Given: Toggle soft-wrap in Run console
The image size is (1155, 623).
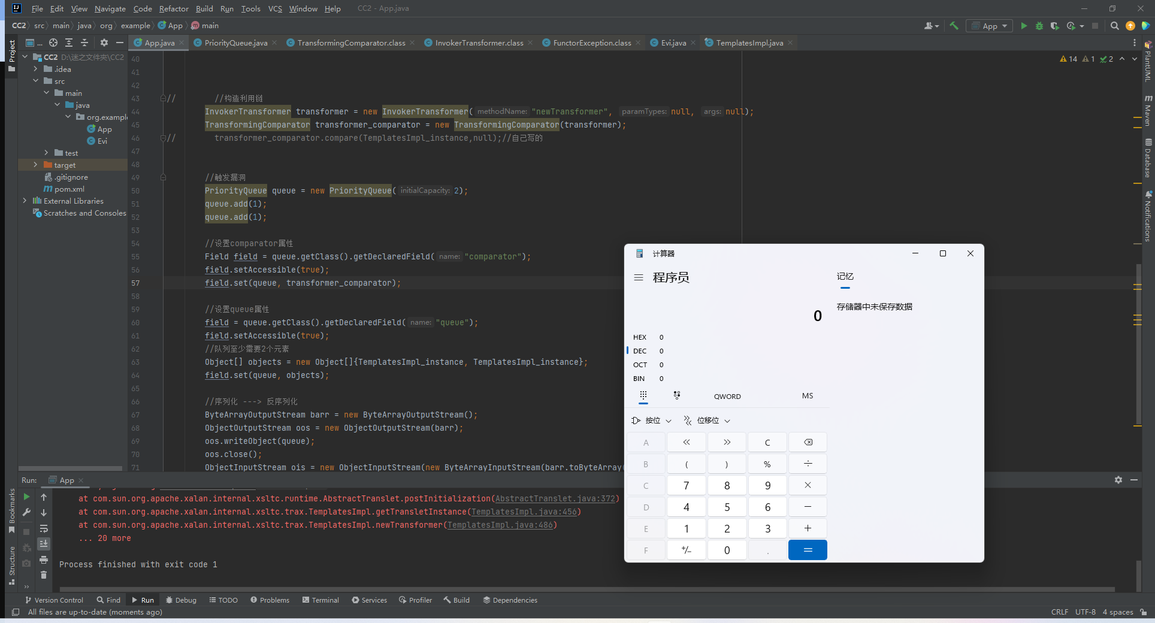Looking at the screenshot, I should point(44,528).
